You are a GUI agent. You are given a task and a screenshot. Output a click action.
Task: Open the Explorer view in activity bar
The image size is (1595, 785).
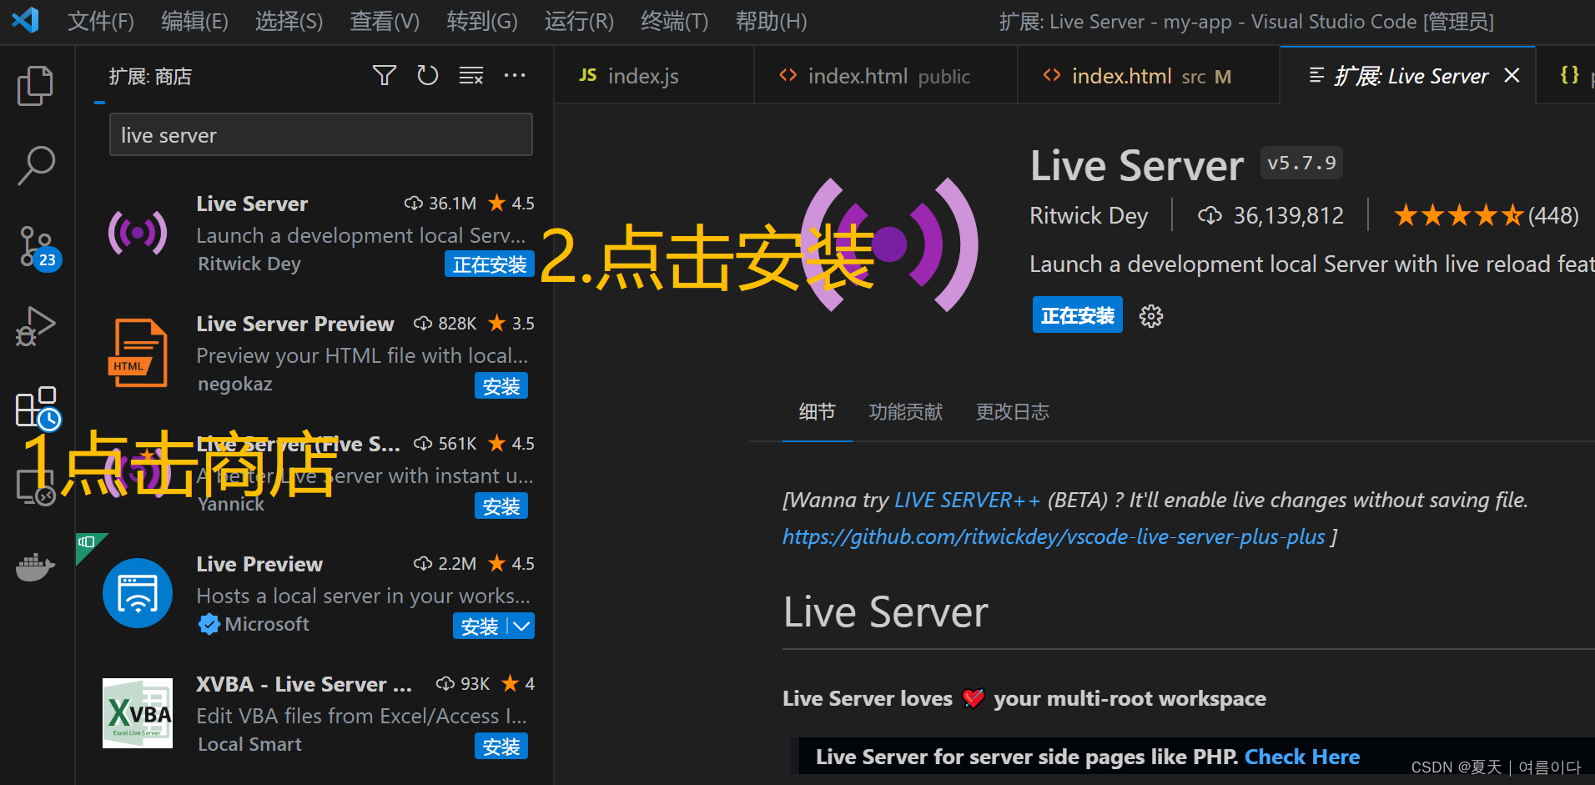click(35, 86)
